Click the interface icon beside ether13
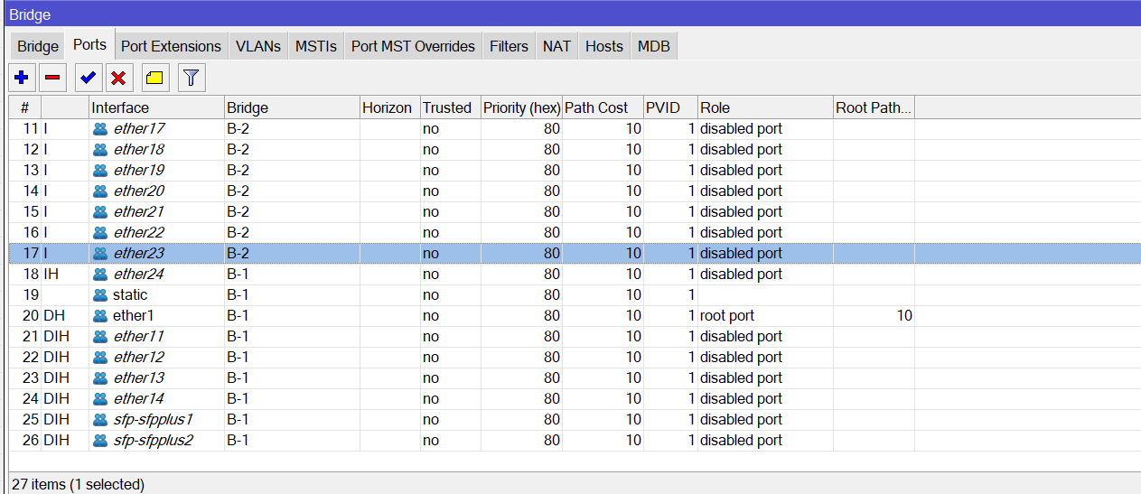The width and height of the screenshot is (1141, 494). pyautogui.click(x=100, y=378)
